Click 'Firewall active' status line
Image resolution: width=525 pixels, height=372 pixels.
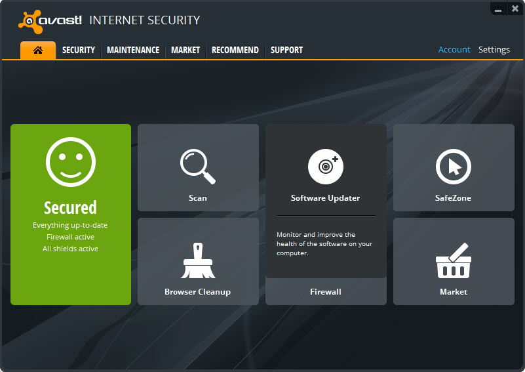pos(70,237)
